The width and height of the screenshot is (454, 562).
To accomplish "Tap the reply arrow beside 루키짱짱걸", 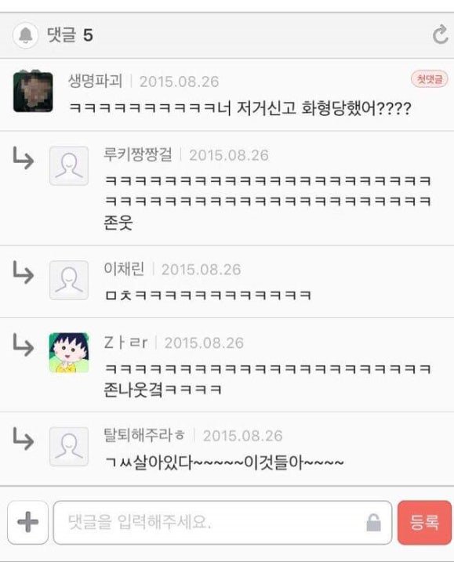I will pos(24,158).
